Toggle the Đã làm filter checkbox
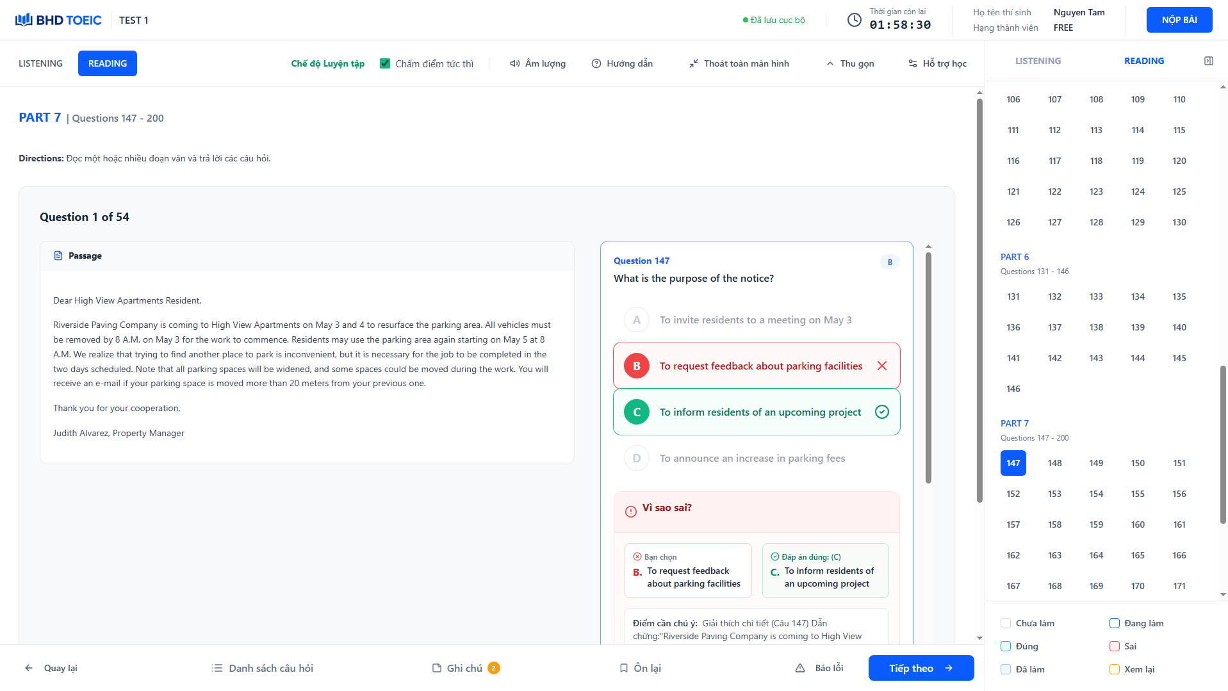1228x691 pixels. (1006, 669)
